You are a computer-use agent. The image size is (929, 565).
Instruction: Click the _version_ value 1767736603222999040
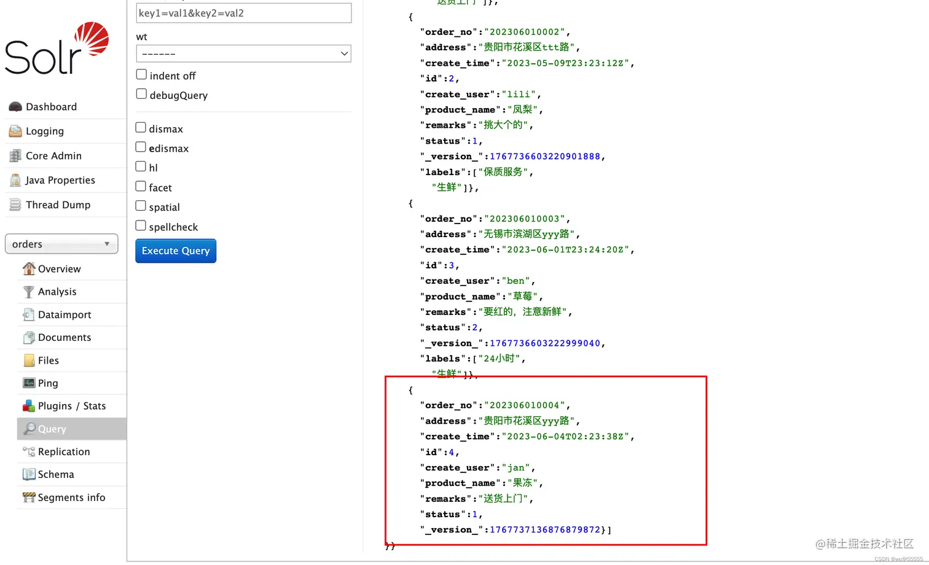(x=545, y=343)
